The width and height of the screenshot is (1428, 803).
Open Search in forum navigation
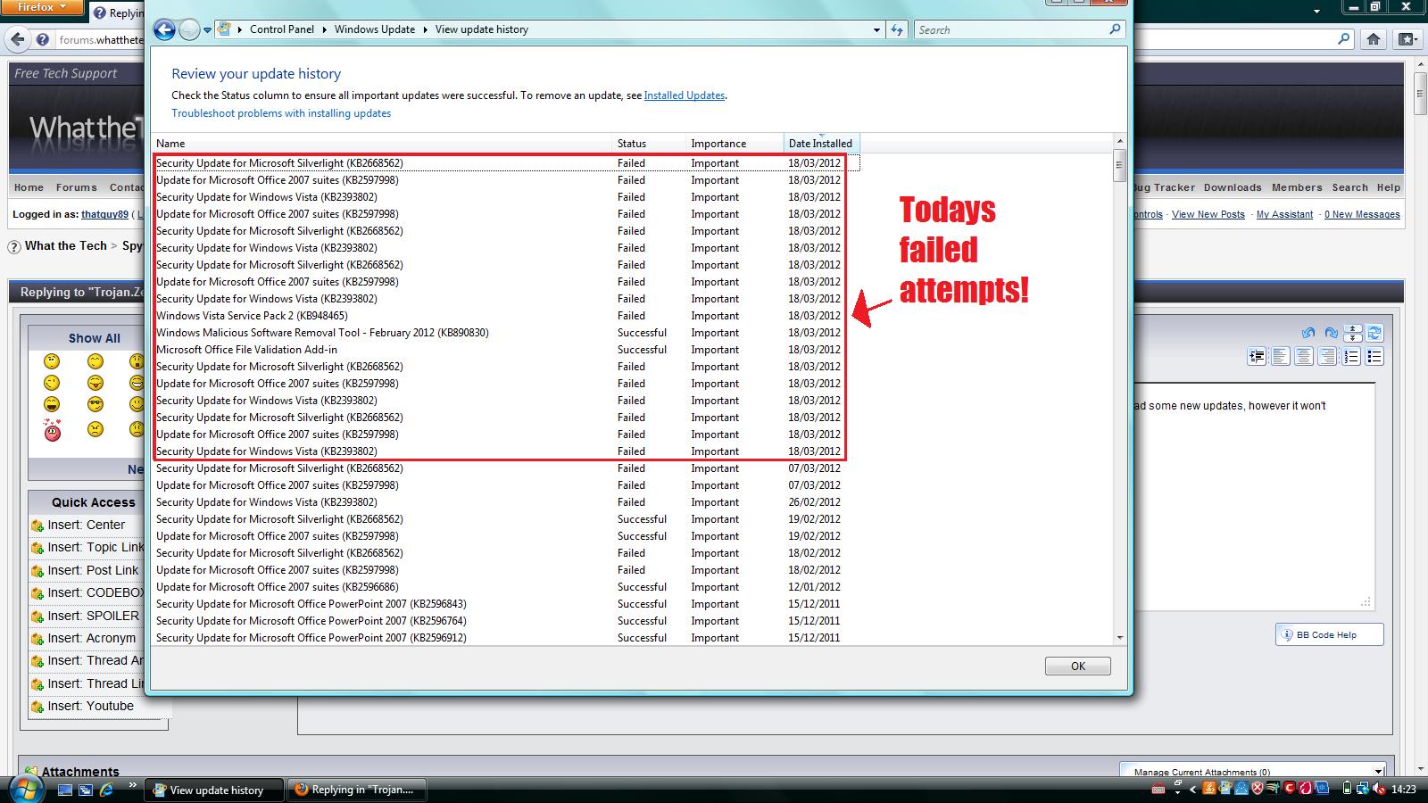click(1349, 187)
